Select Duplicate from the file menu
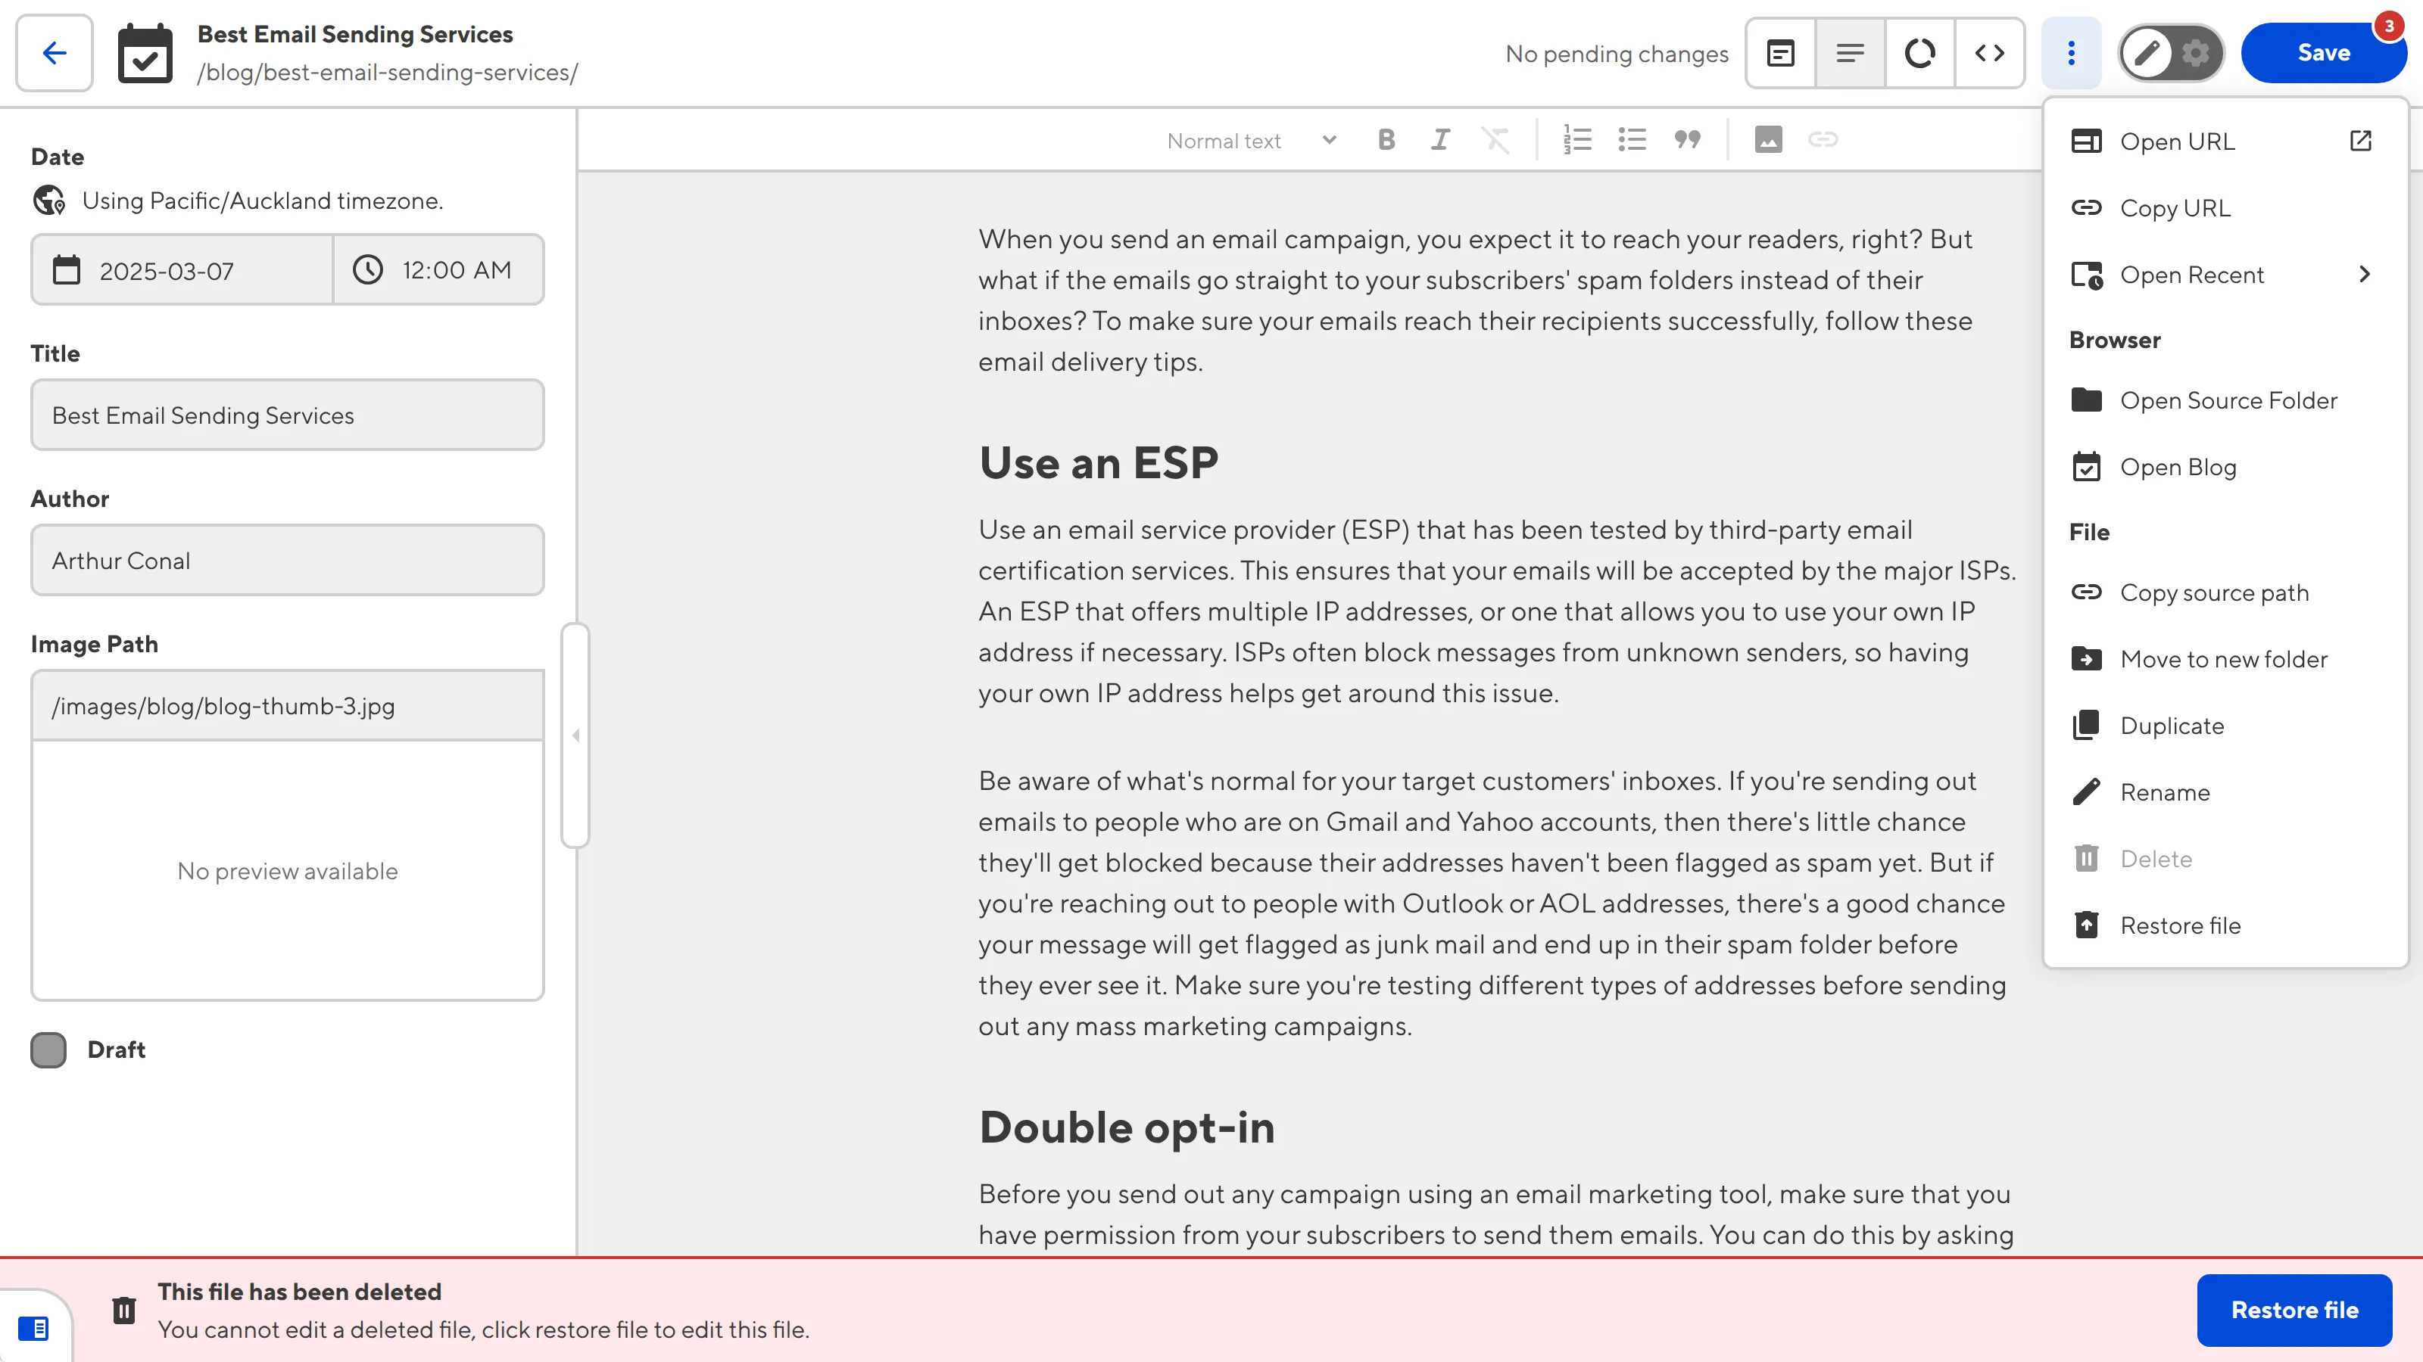Image resolution: width=2423 pixels, height=1362 pixels. coord(2170,725)
